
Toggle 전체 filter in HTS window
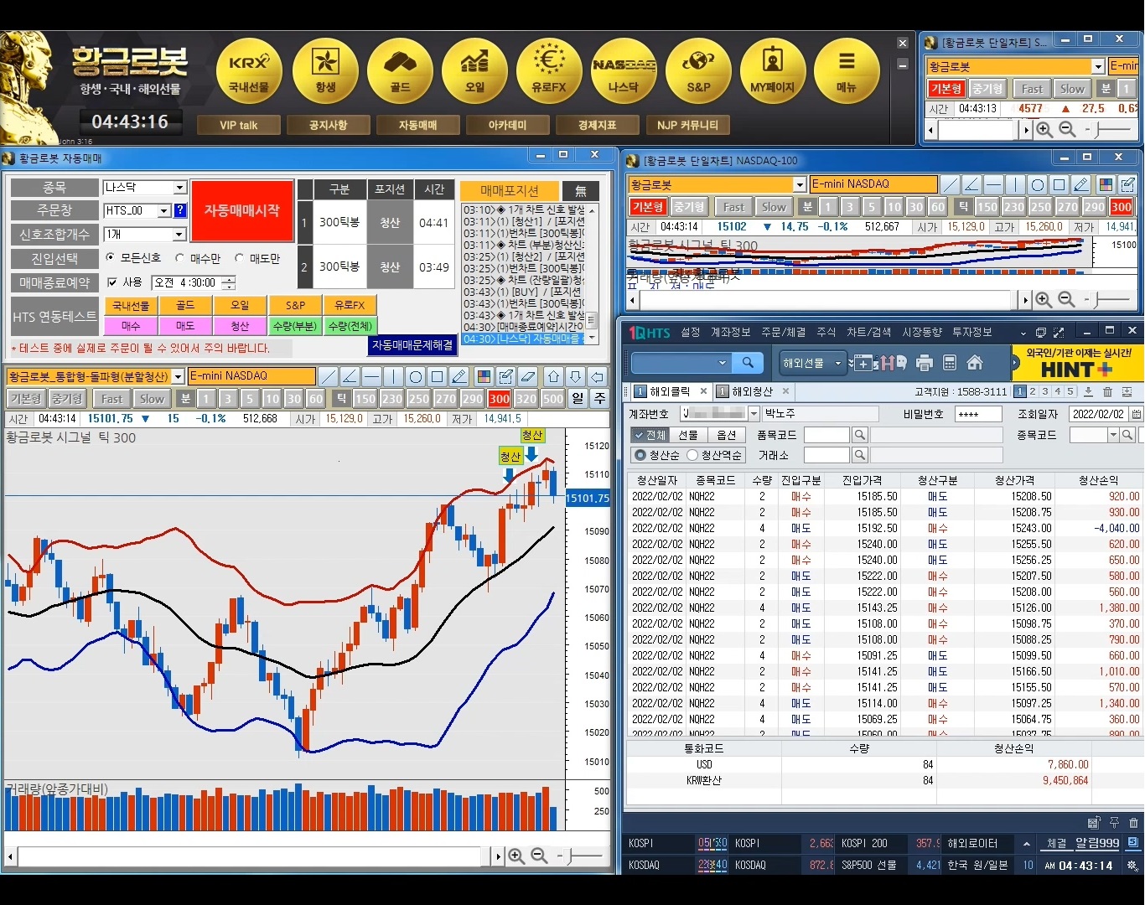click(x=650, y=435)
